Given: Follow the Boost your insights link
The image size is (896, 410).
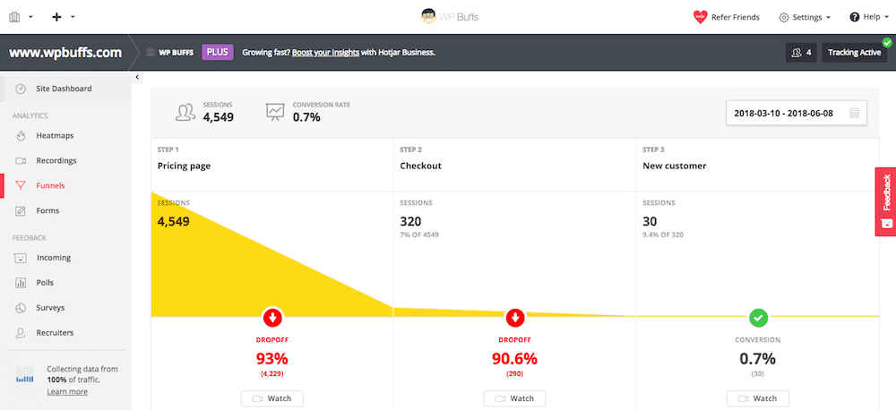Looking at the screenshot, I should click(326, 53).
